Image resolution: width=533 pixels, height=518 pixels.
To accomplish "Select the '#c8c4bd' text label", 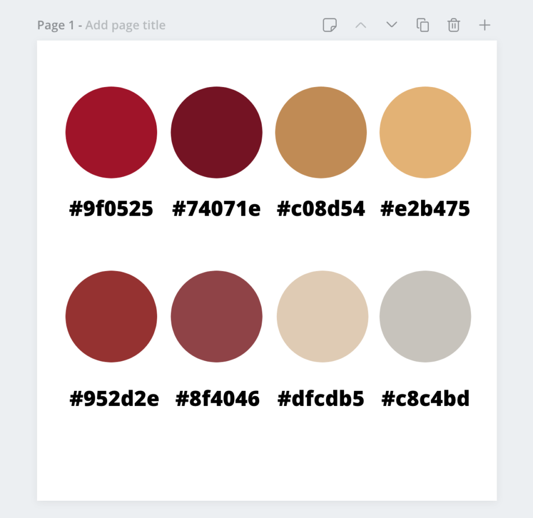I will 426,398.
